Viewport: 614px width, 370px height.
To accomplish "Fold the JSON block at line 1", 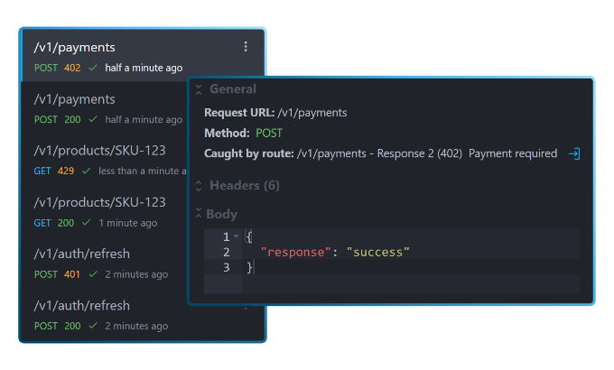I will (x=237, y=236).
